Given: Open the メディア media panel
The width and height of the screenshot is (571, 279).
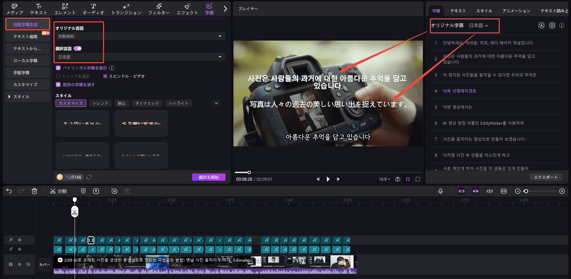Looking at the screenshot, I should tap(15, 9).
